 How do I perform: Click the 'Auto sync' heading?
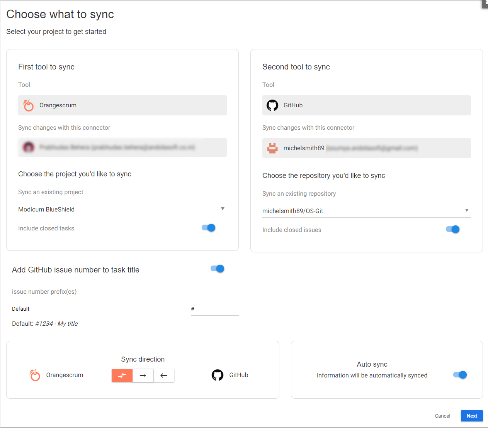372,364
